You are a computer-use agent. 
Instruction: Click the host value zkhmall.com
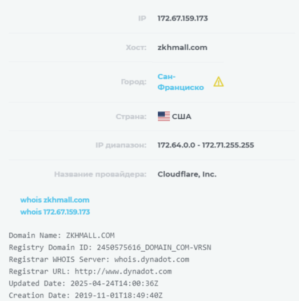pos(182,47)
